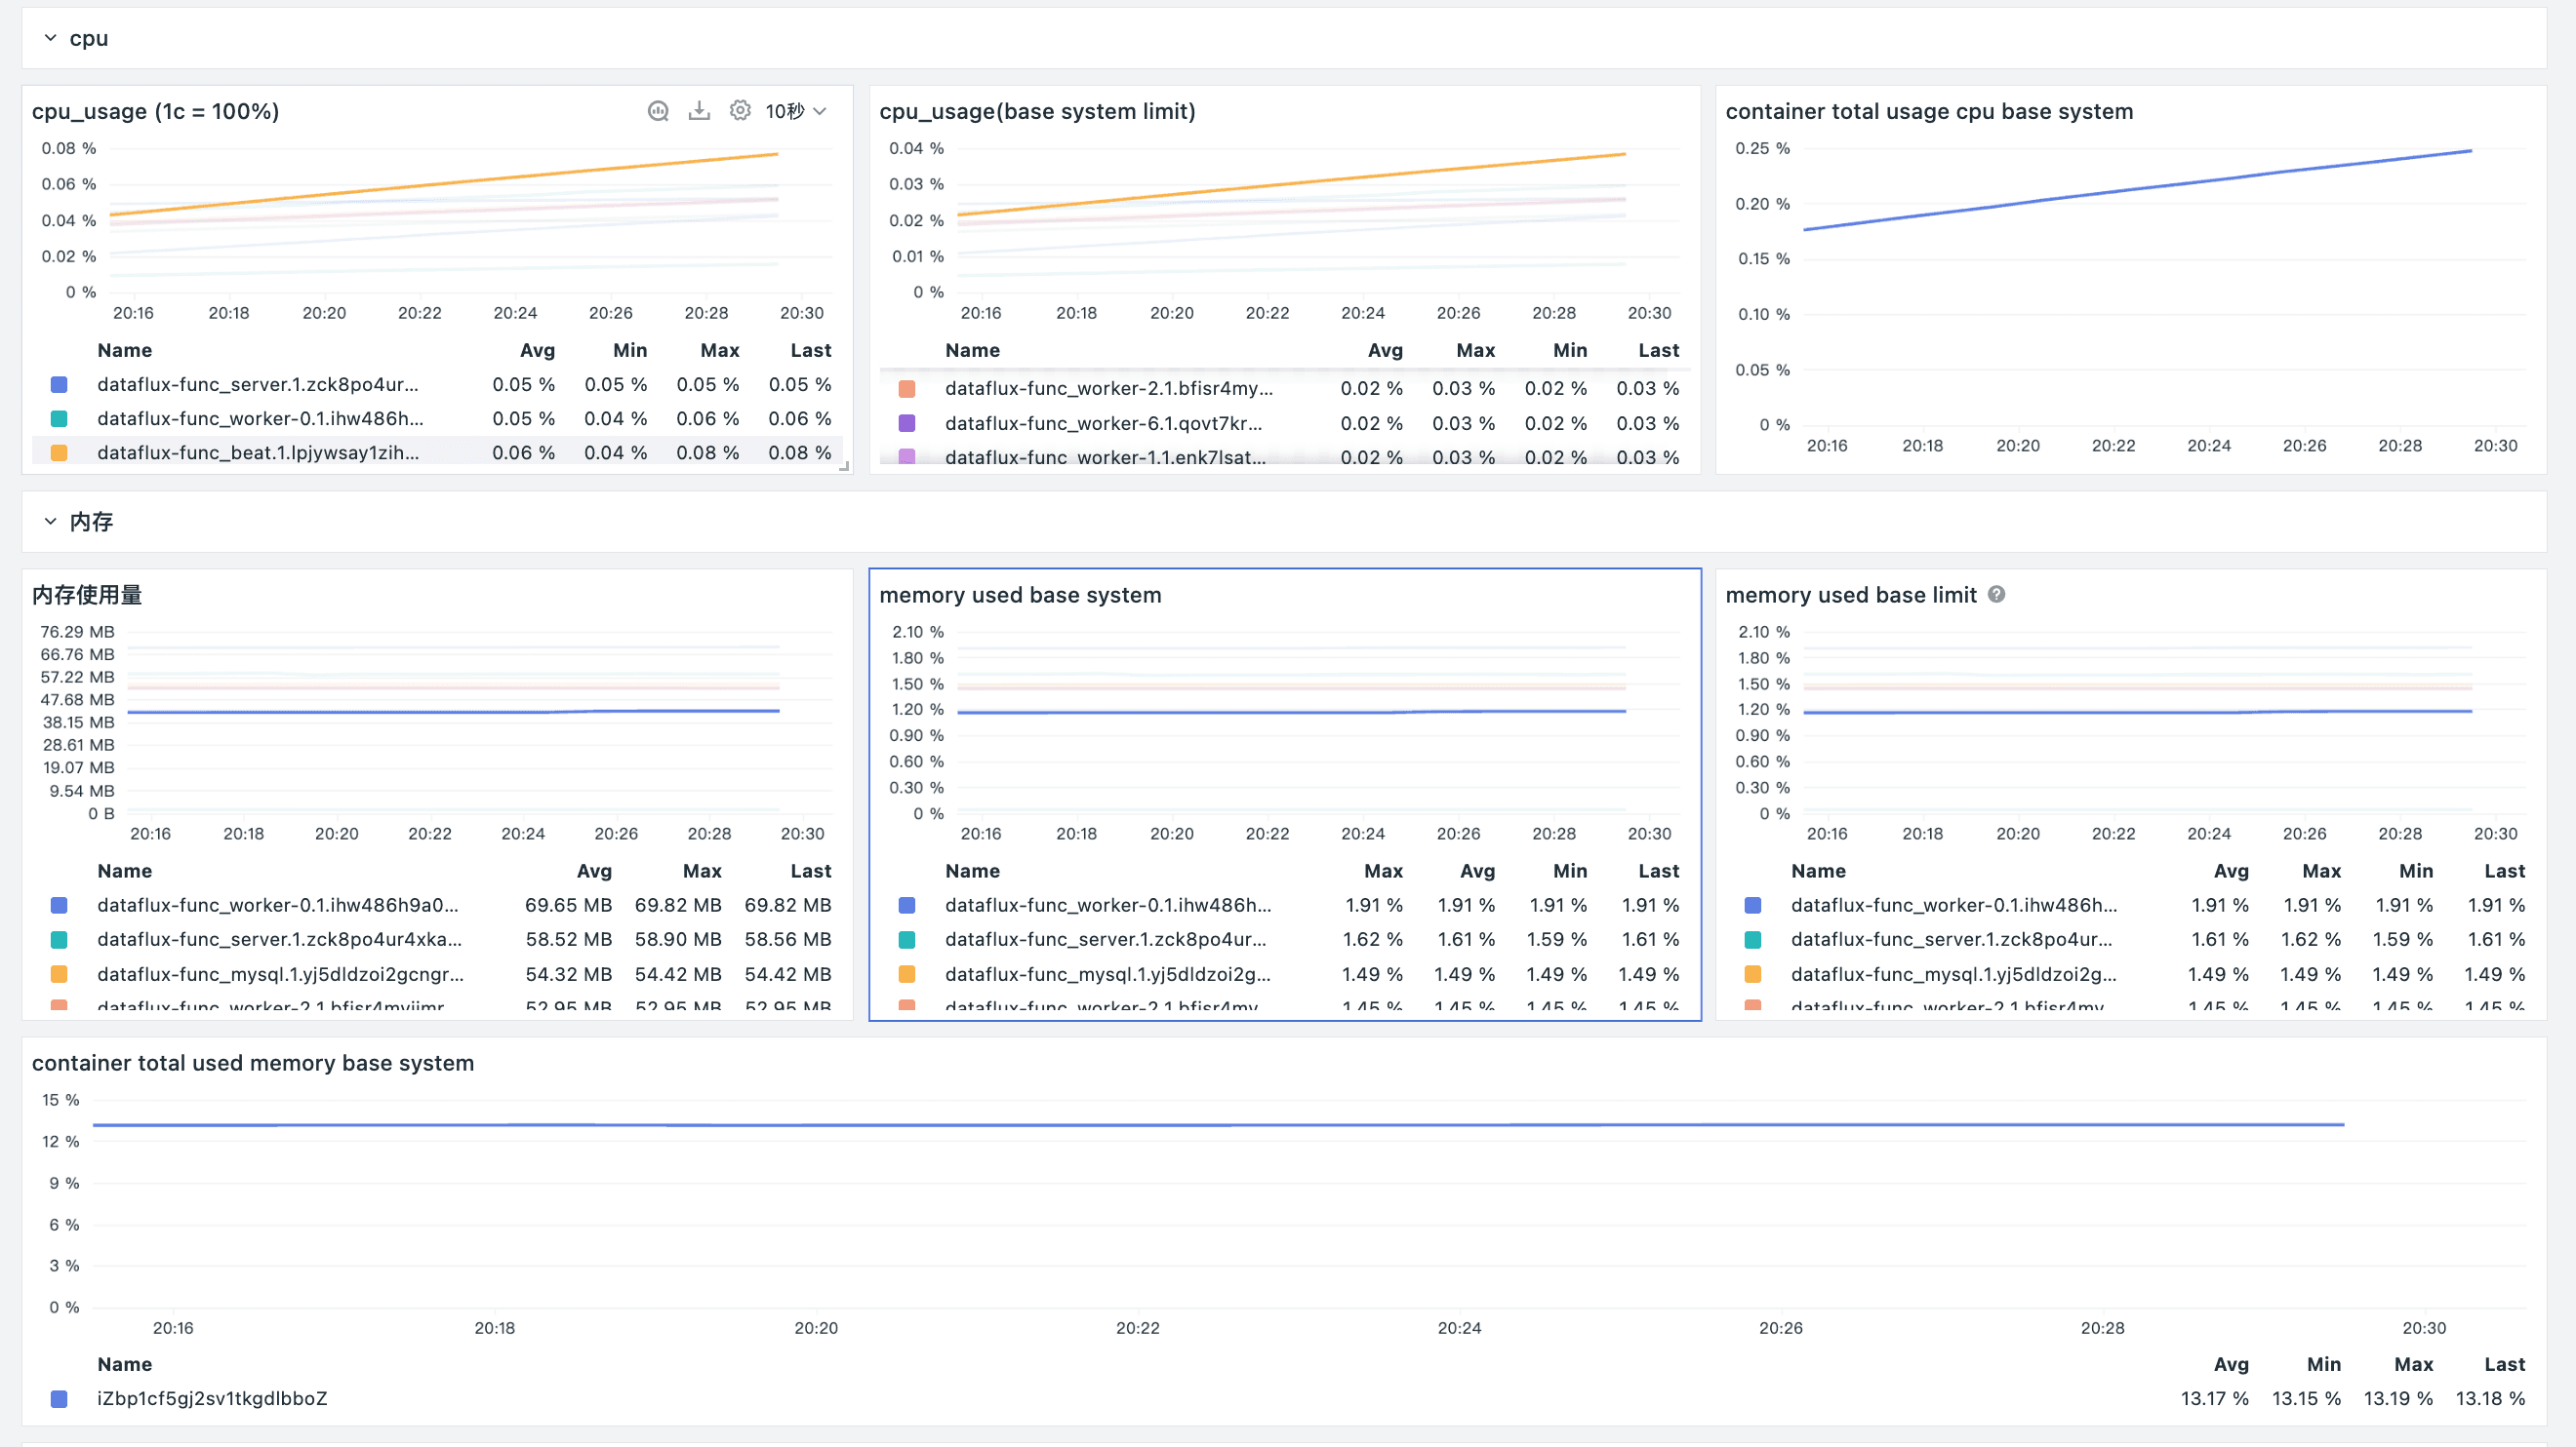2576x1447 pixels.
Task: Open chart explore analysis icon in cpu_usage panel
Action: pos(657,111)
